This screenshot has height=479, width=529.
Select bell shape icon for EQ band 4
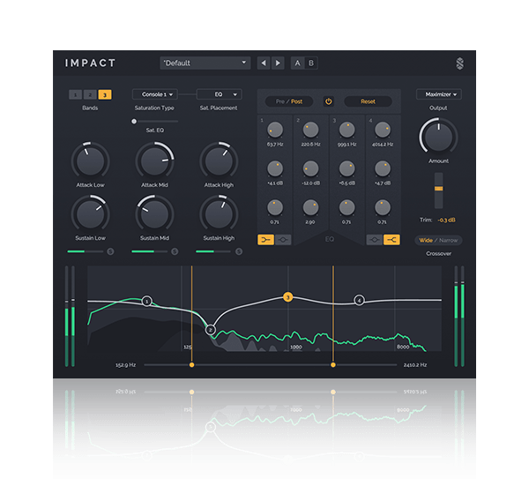(x=375, y=240)
